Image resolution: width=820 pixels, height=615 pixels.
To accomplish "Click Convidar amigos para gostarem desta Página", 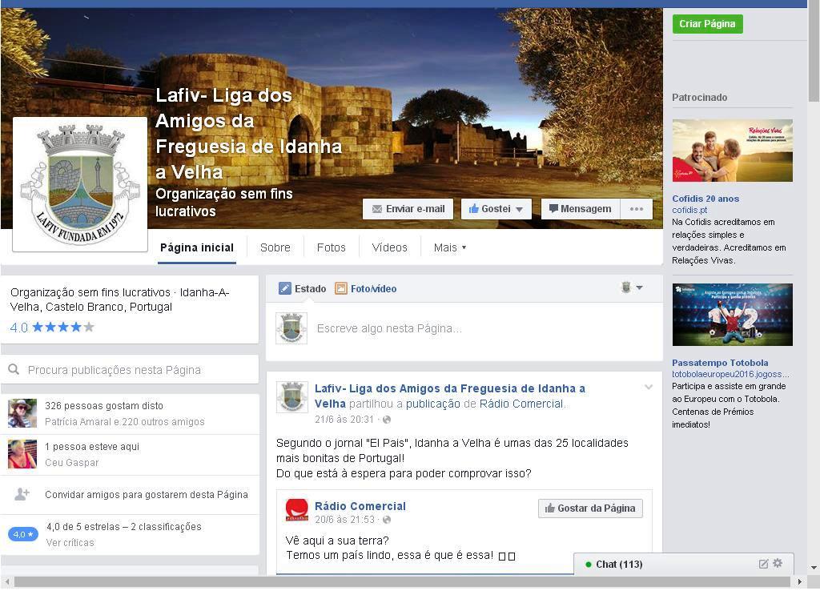I will click(x=147, y=495).
